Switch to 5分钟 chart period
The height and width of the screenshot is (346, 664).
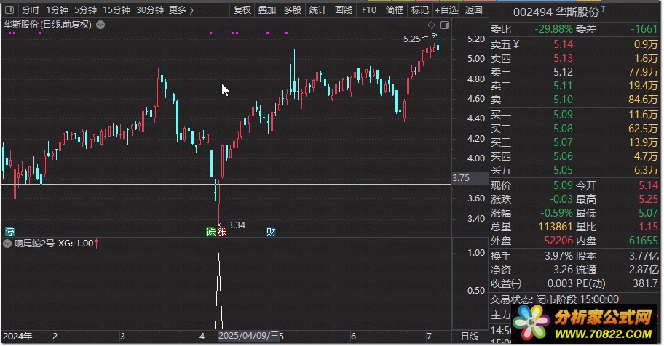85,9
